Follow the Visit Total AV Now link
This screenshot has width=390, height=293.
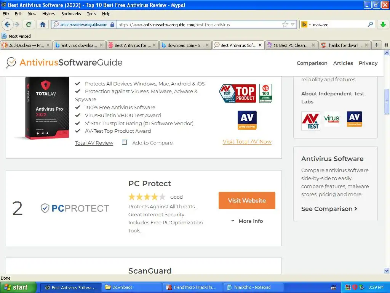click(247, 142)
